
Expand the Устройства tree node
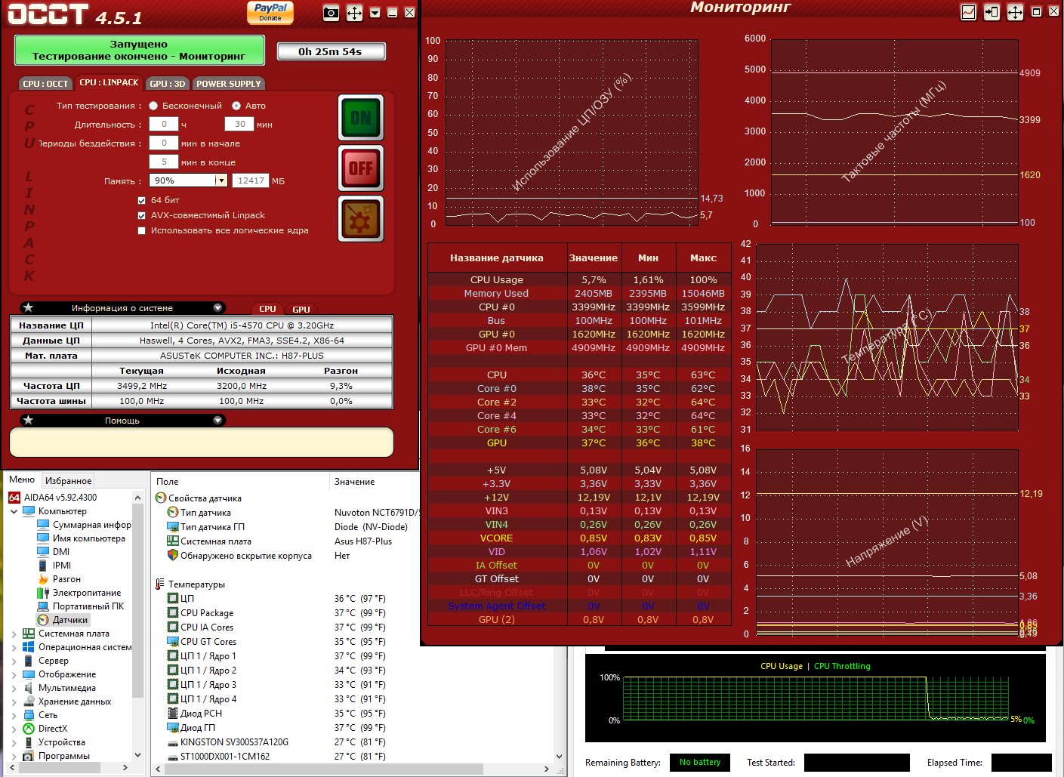tap(14, 742)
